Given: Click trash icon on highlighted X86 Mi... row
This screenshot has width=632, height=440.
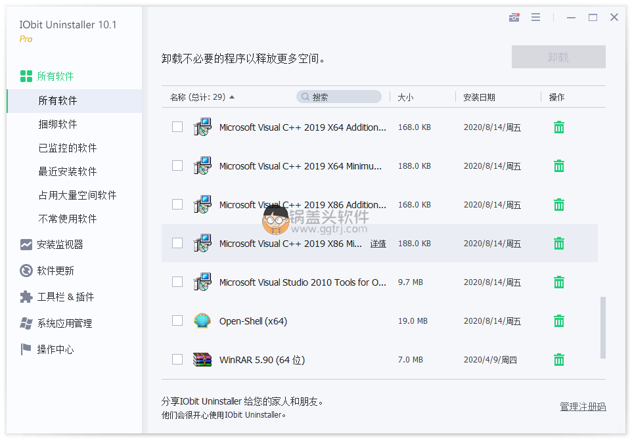Looking at the screenshot, I should point(559,244).
